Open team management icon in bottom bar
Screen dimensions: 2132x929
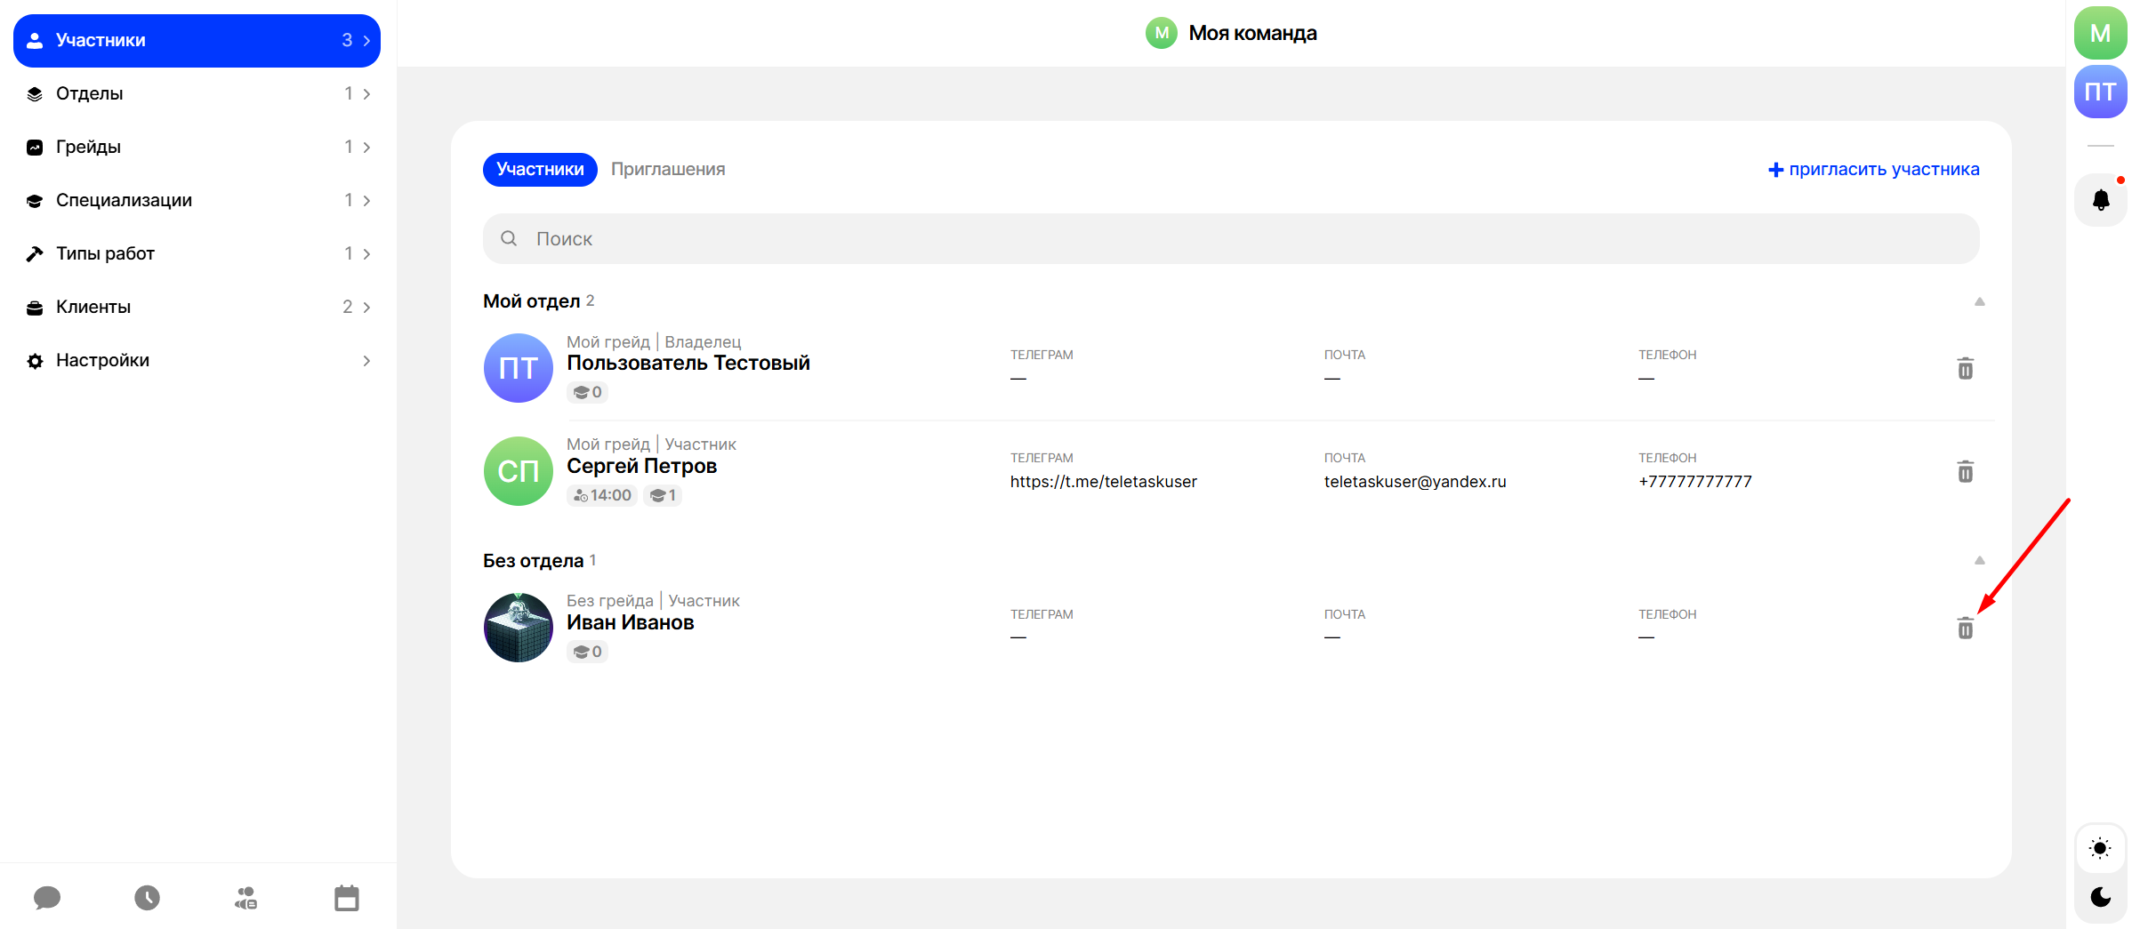(246, 898)
